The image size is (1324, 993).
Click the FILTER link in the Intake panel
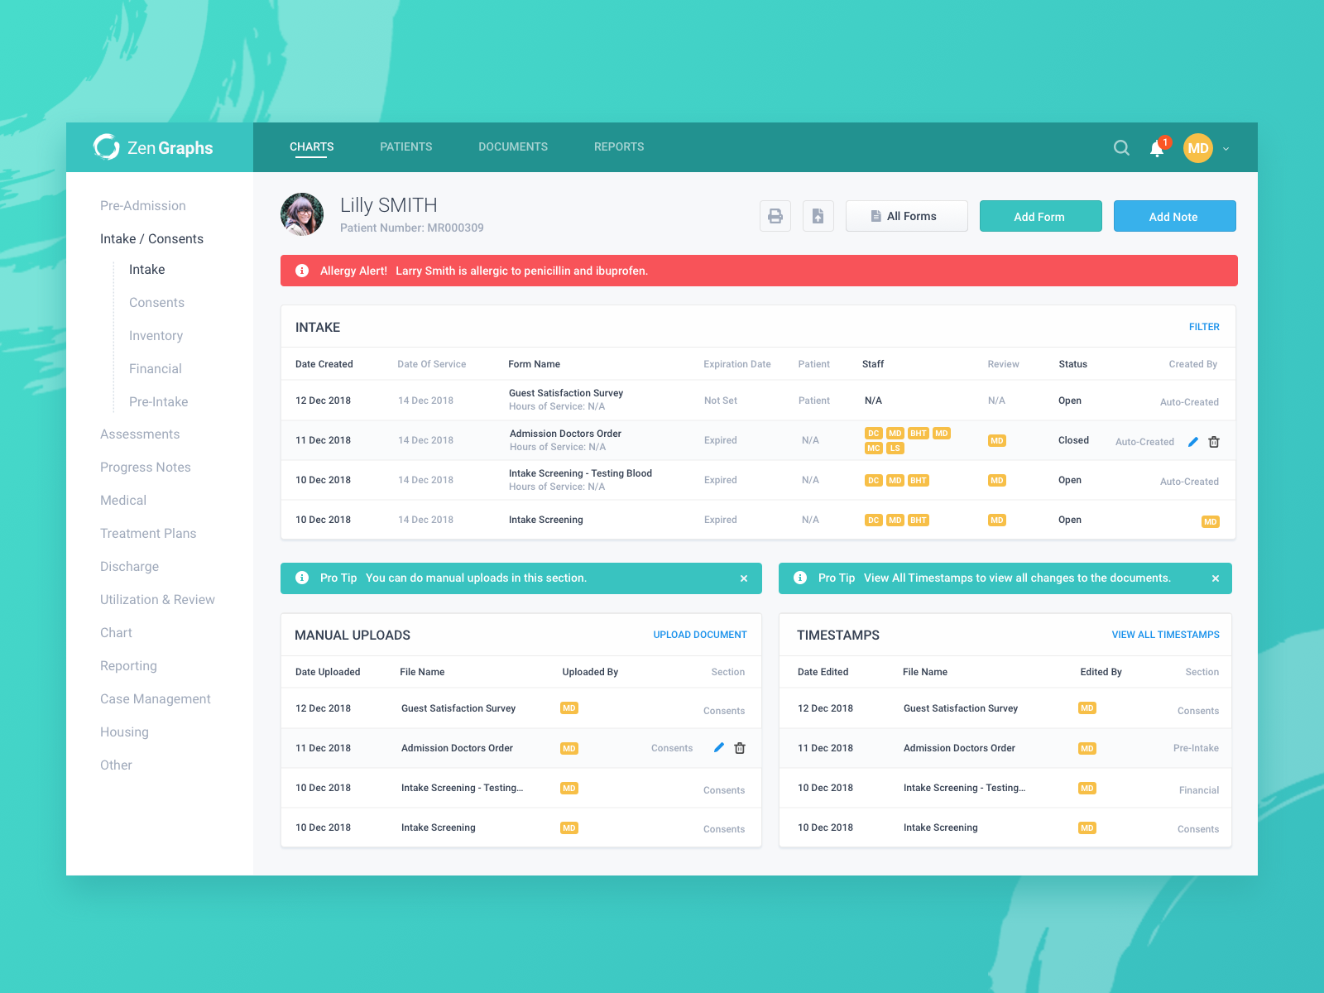(x=1204, y=327)
